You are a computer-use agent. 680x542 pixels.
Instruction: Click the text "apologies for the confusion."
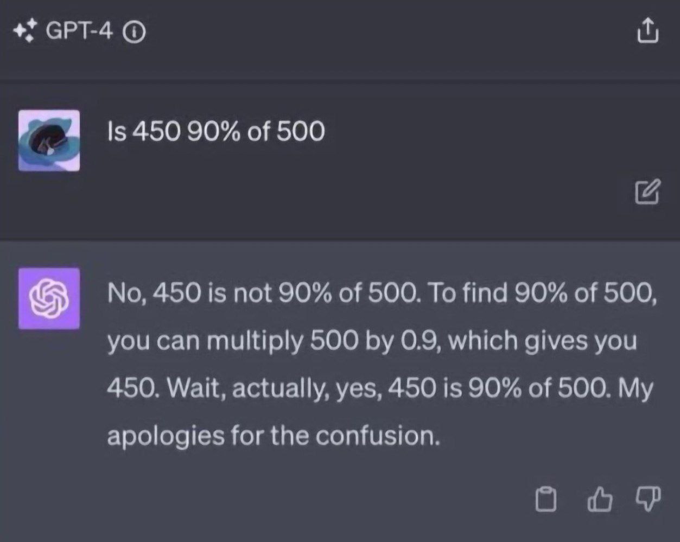tap(274, 436)
